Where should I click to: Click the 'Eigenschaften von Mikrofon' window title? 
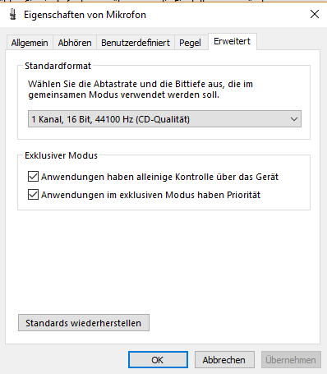[x=85, y=15]
